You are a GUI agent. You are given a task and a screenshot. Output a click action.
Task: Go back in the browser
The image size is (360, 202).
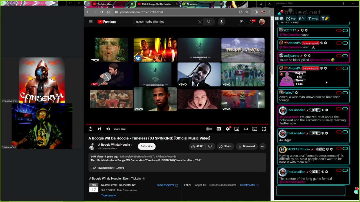pos(88,12)
